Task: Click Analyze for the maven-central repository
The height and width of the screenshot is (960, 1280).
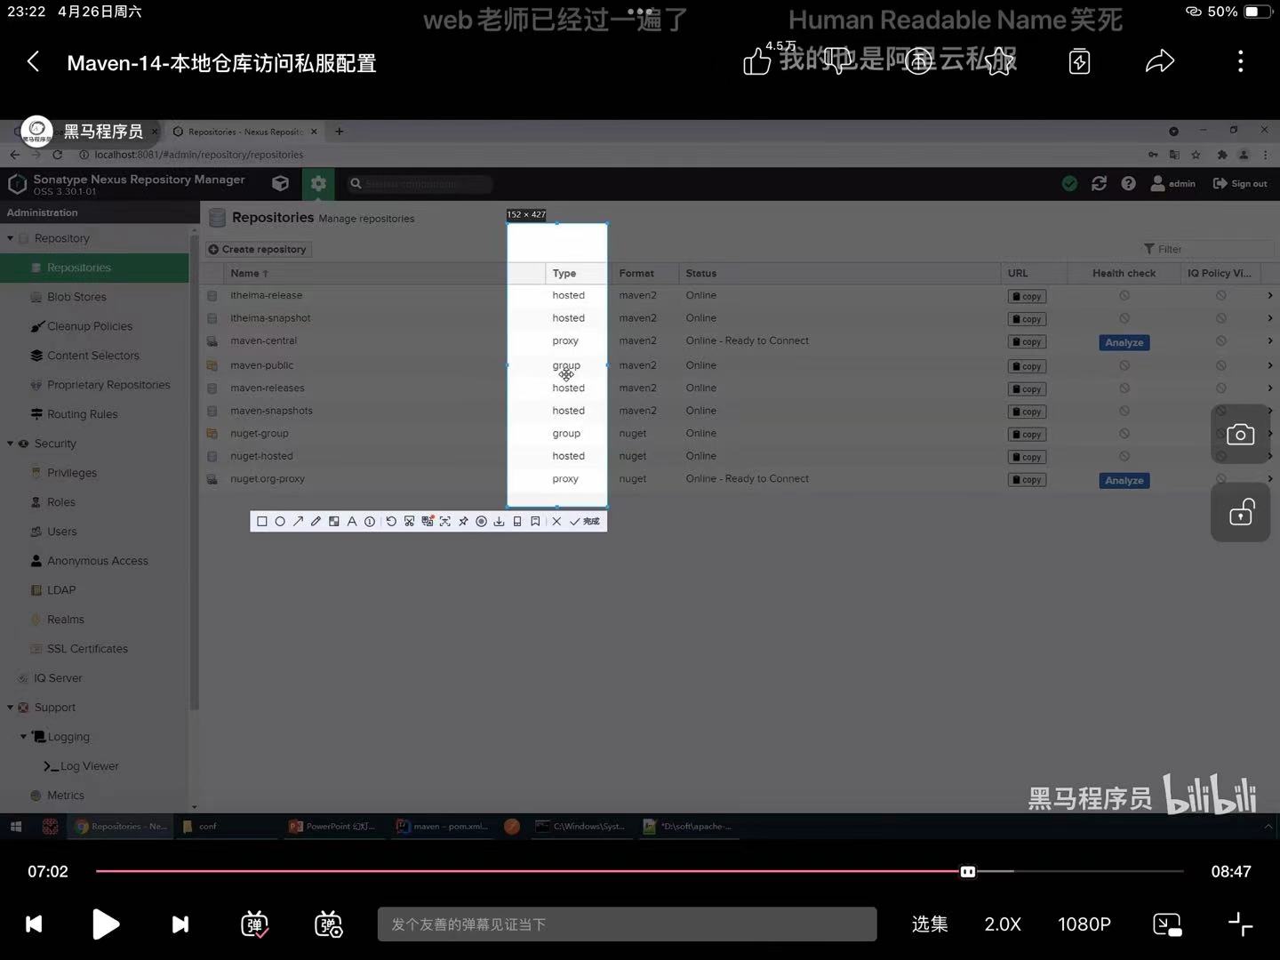Action: 1124,342
